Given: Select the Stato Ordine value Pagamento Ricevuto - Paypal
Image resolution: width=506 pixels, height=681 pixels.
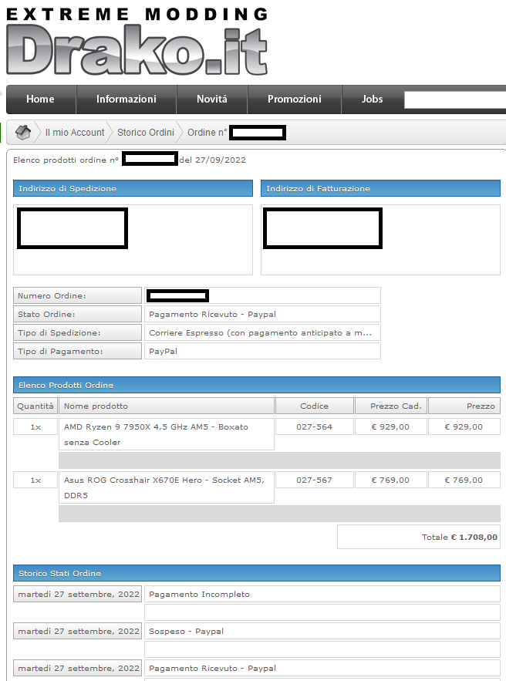Looking at the screenshot, I should click(x=262, y=314).
